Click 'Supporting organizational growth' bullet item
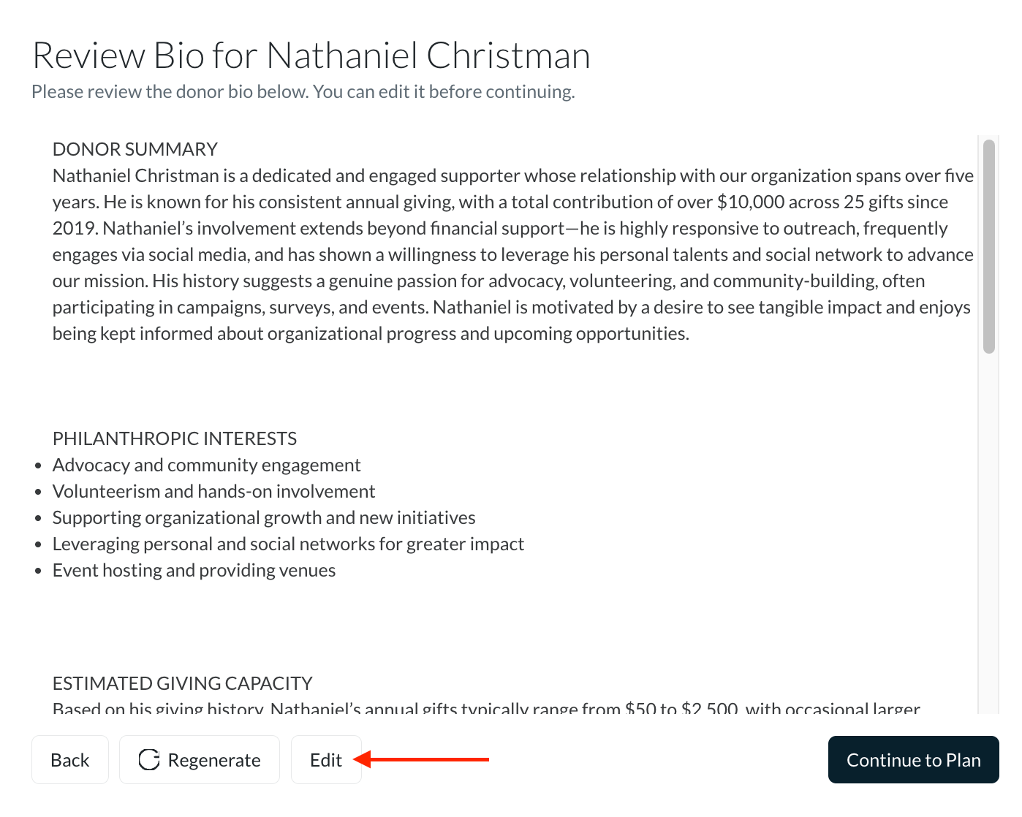1022x817 pixels. (264, 517)
